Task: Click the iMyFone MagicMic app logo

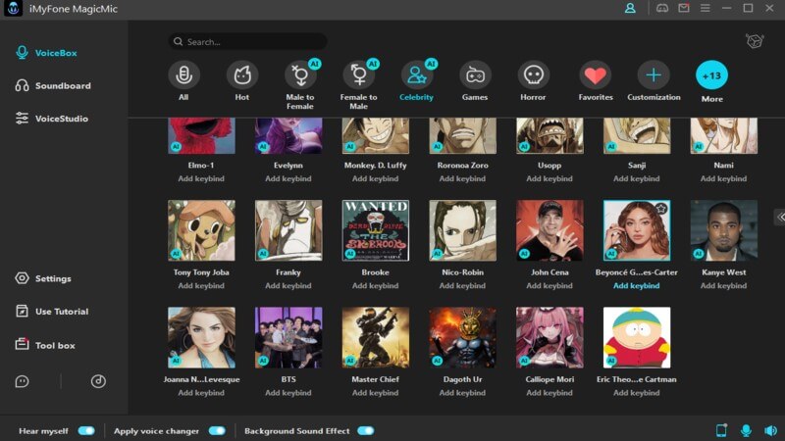Action: click(x=13, y=9)
